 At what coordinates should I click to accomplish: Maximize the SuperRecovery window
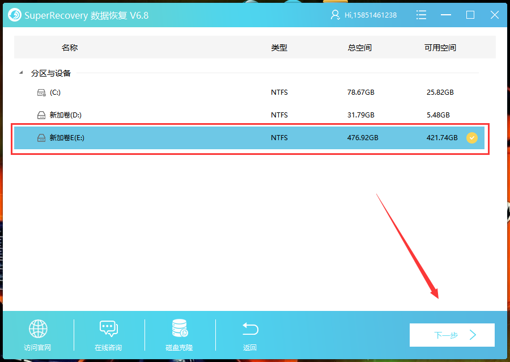(470, 15)
